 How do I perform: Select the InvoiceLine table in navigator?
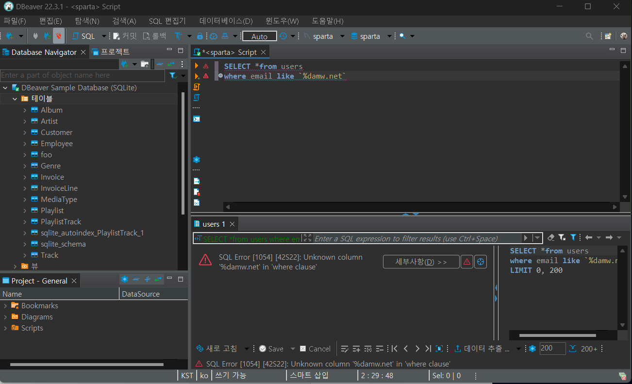[x=59, y=188]
